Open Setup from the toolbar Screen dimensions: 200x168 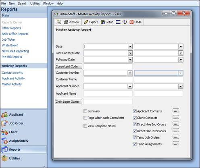click(107, 22)
